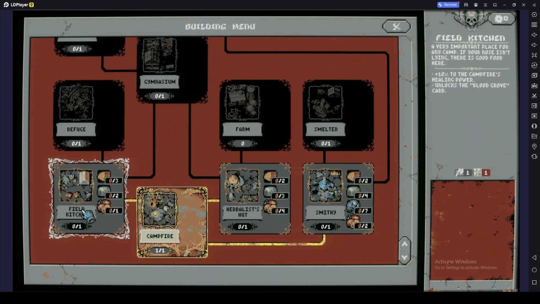
Task: Open keyboard mapping icon in sidebar
Action: (x=534, y=25)
